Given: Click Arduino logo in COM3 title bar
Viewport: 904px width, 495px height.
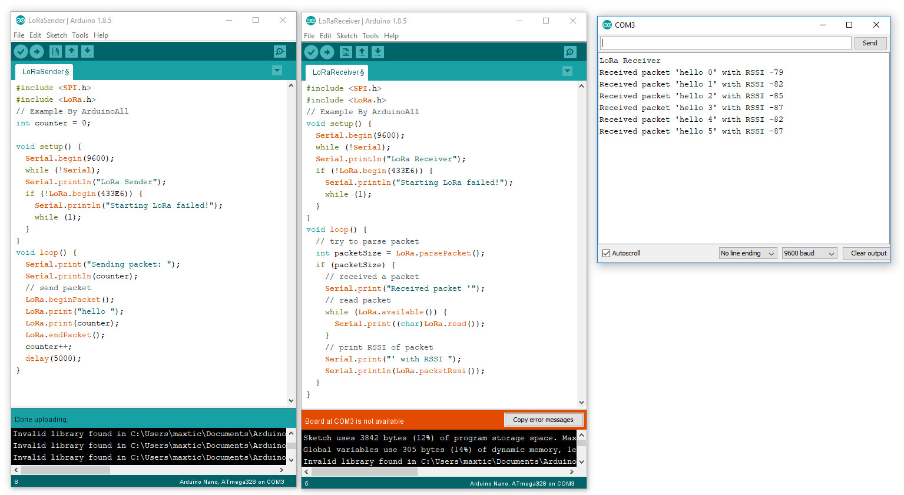Looking at the screenshot, I should pyautogui.click(x=607, y=25).
